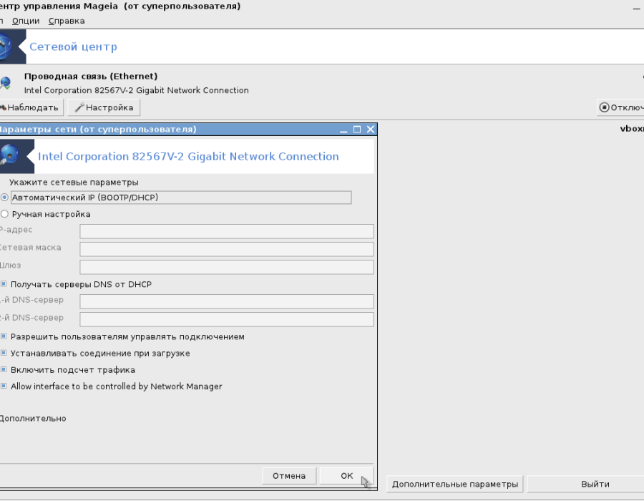644x501 pixels.
Task: Click the Шлюз input field
Action: pyautogui.click(x=227, y=267)
